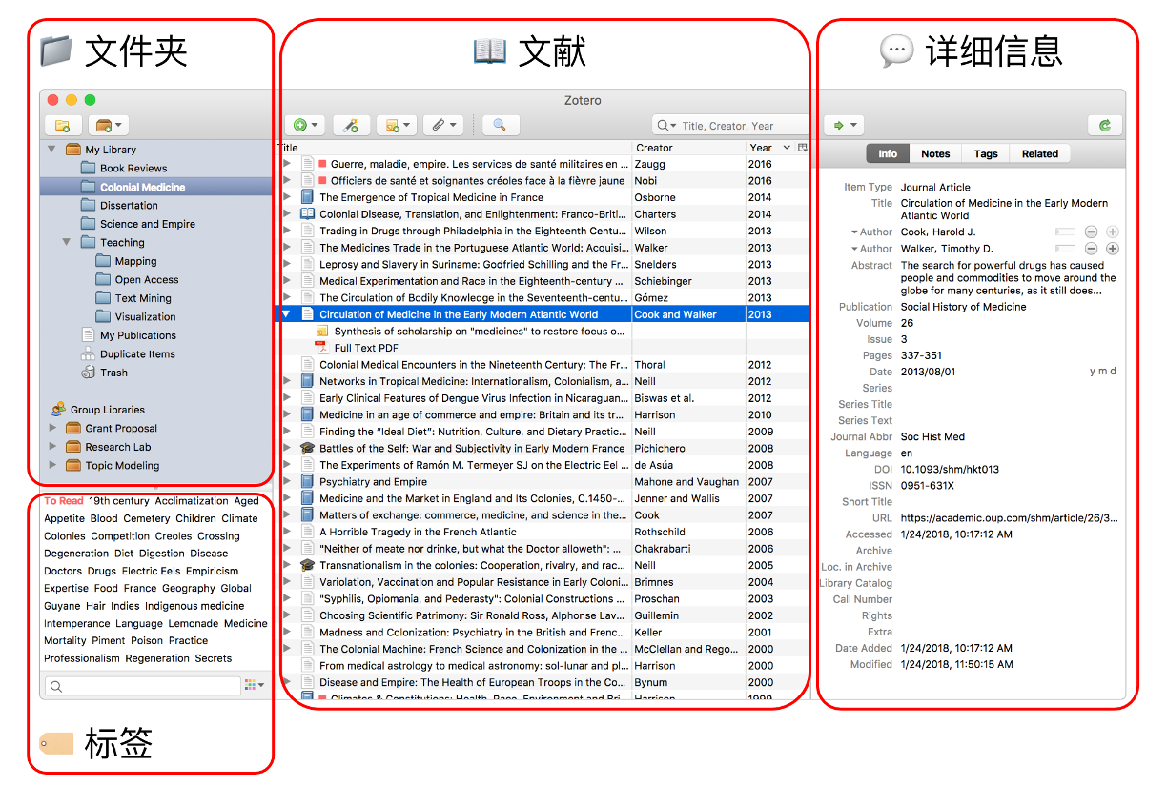Click the New Collection folder icon

tap(63, 126)
